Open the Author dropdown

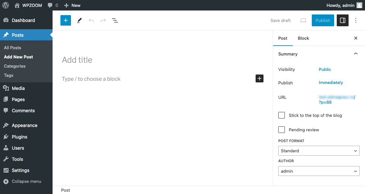[319, 171]
